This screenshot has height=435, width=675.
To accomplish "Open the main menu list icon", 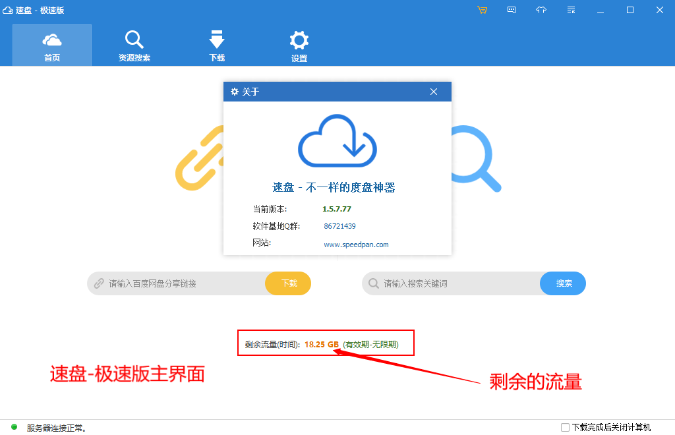I will [x=572, y=10].
